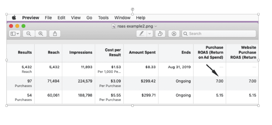The image size is (272, 125).
Task: Select the highlight pen tool
Action: point(142,34)
